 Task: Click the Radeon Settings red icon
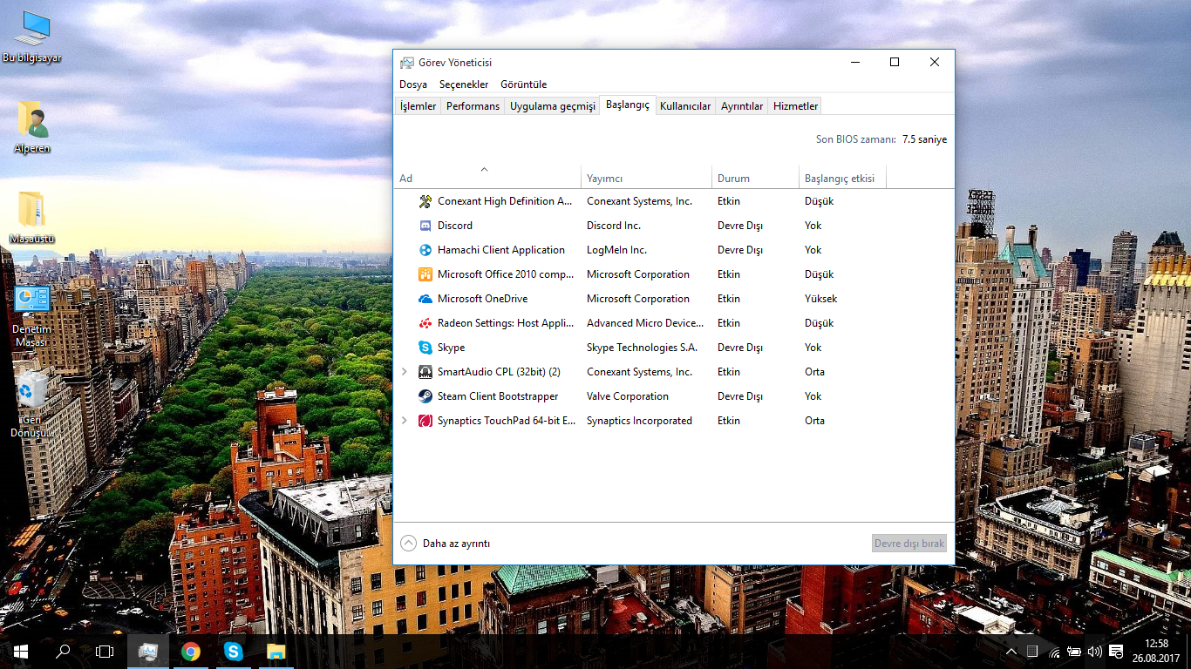pyautogui.click(x=425, y=323)
